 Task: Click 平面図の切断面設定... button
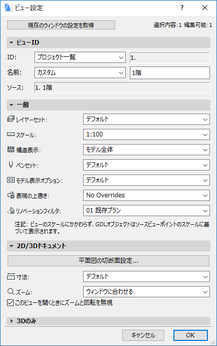(x=108, y=261)
